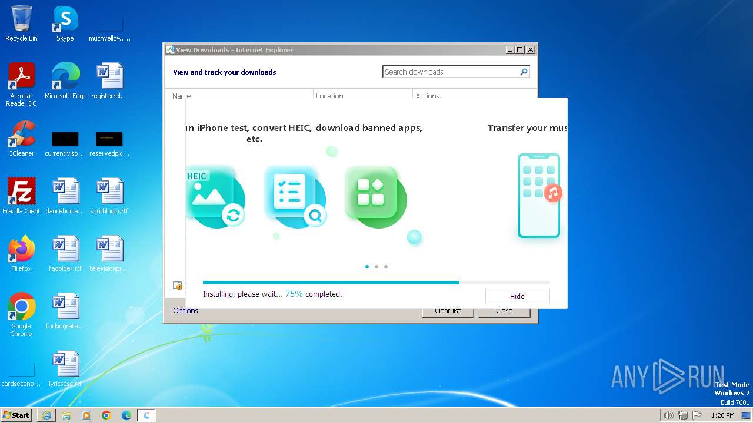Image resolution: width=753 pixels, height=423 pixels.
Task: Open southlogin.rtf document icon
Action: (109, 196)
